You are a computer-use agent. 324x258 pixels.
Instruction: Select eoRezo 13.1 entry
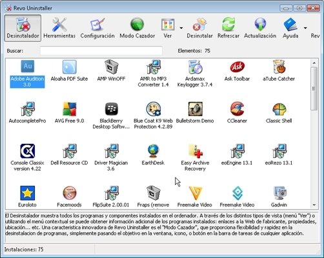pyautogui.click(x=279, y=155)
